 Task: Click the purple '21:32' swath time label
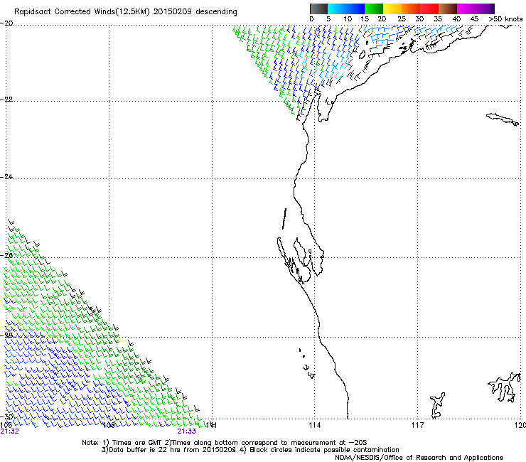(x=9, y=431)
